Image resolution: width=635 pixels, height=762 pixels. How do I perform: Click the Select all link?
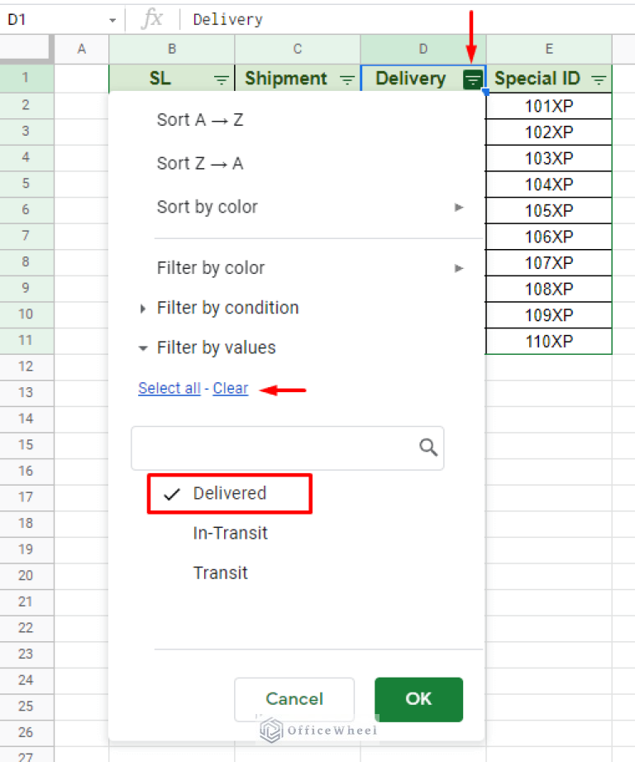(169, 388)
